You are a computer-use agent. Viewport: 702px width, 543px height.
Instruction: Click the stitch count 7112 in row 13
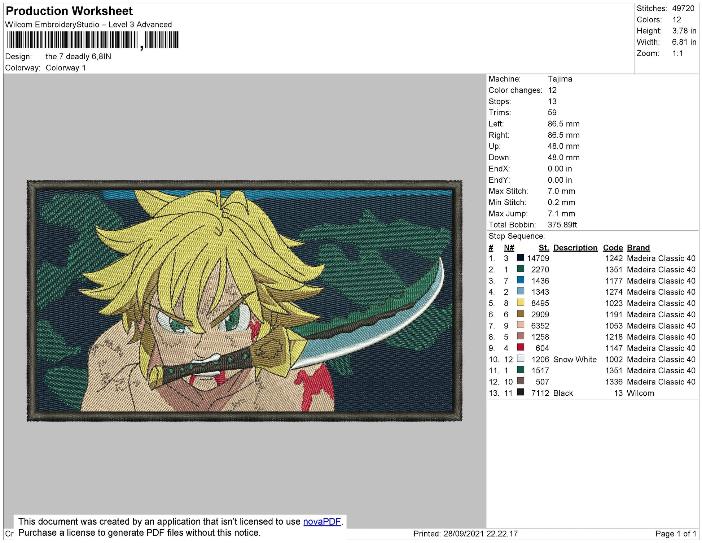[x=540, y=393]
